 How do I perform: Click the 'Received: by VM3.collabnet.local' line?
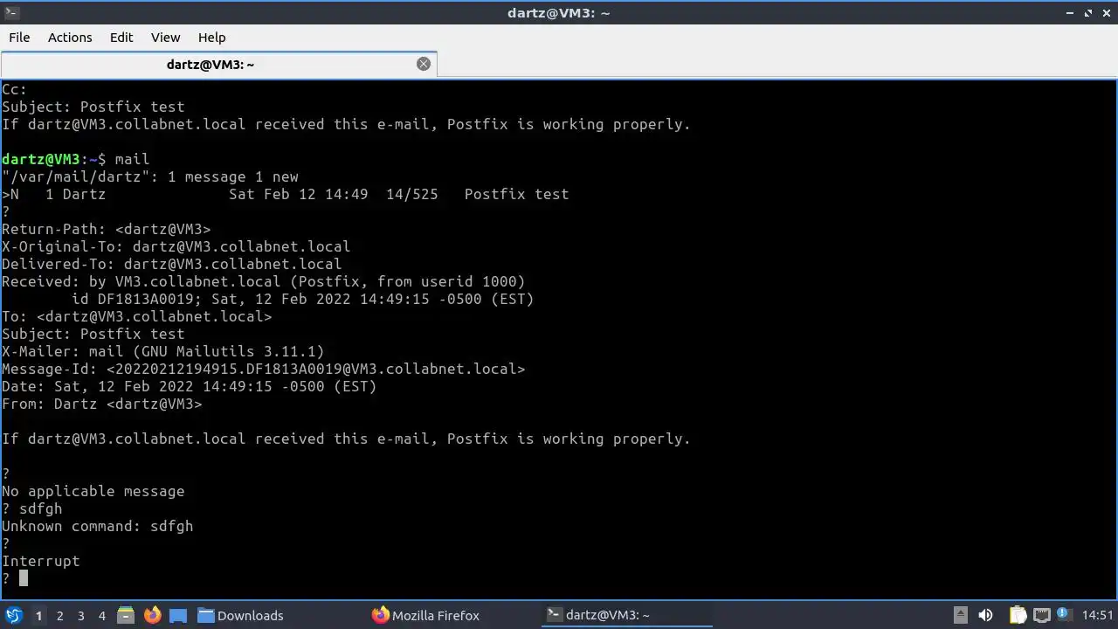click(x=263, y=281)
